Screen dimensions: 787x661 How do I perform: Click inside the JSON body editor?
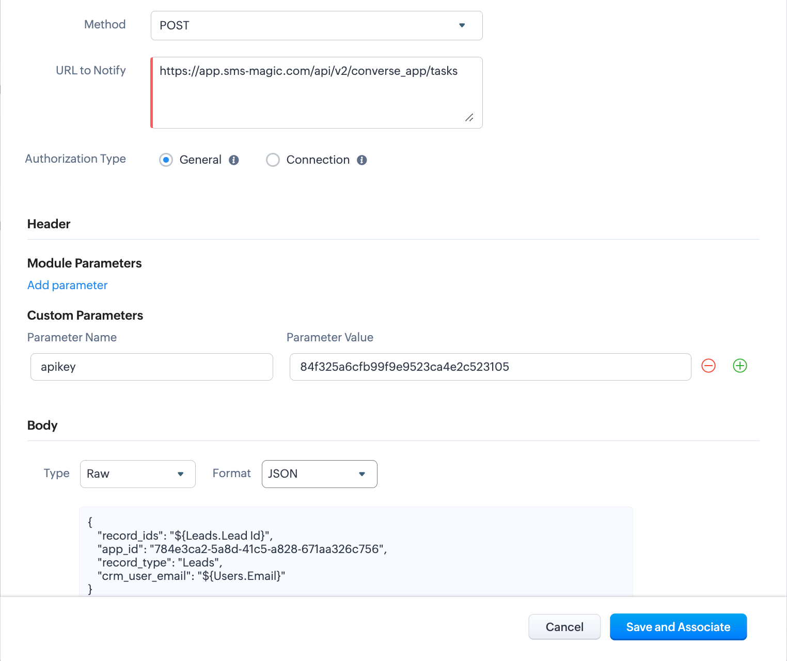[x=356, y=552]
